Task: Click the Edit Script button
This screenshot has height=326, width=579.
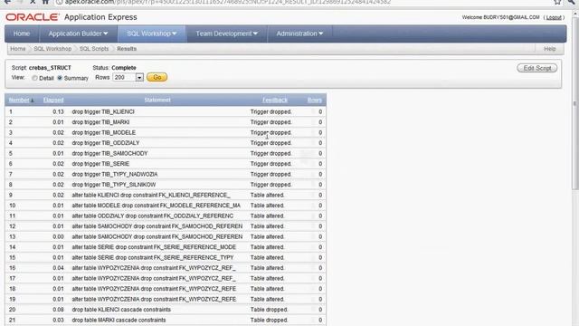Action: click(536, 68)
